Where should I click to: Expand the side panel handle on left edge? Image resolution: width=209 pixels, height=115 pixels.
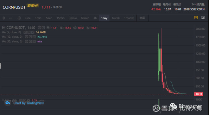[1, 66]
